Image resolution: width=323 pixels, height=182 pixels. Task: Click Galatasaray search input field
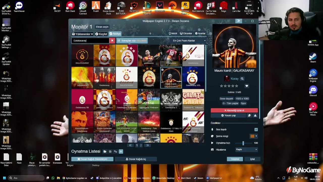point(90,40)
